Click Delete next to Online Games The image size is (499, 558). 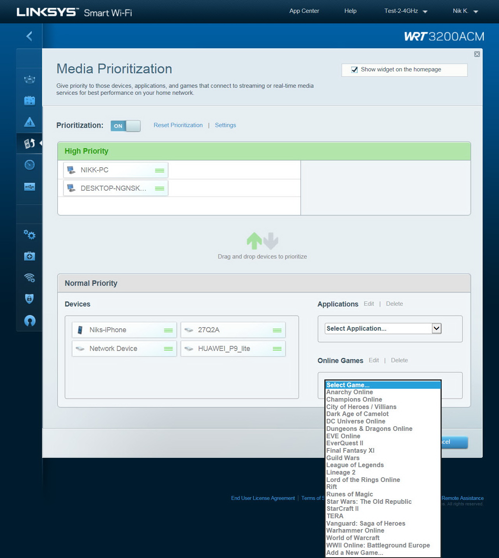[x=400, y=360]
